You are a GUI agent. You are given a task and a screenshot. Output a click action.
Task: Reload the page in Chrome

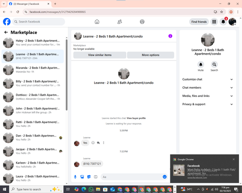(x=18, y=12)
